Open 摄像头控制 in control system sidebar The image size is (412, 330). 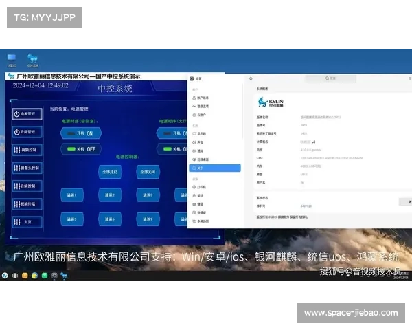27,168
